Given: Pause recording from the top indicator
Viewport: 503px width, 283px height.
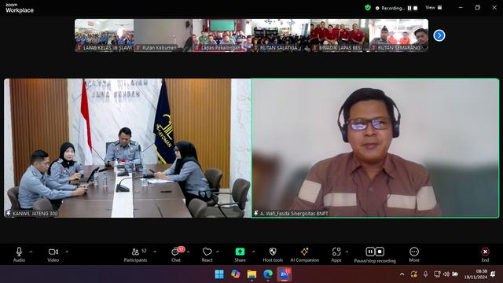Looking at the screenshot, I should pos(409,8).
